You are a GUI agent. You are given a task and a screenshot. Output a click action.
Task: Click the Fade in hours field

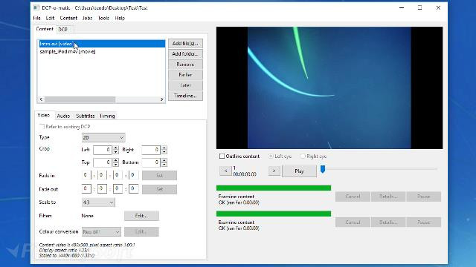[86, 175]
